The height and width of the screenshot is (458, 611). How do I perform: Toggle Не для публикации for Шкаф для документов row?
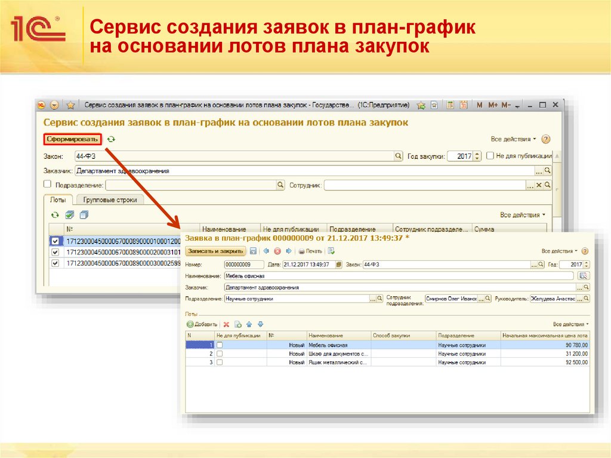[220, 354]
